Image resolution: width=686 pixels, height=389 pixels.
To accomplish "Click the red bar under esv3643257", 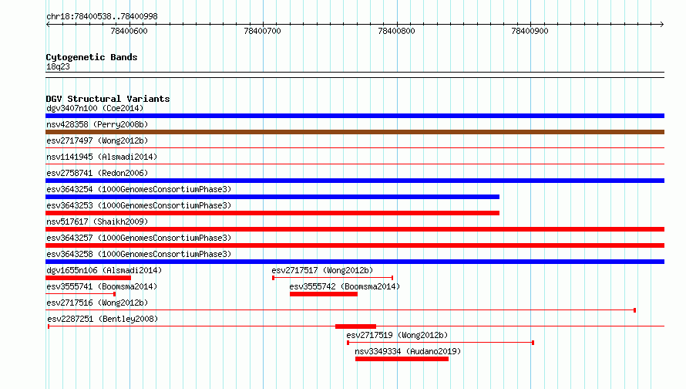I will 355,245.
